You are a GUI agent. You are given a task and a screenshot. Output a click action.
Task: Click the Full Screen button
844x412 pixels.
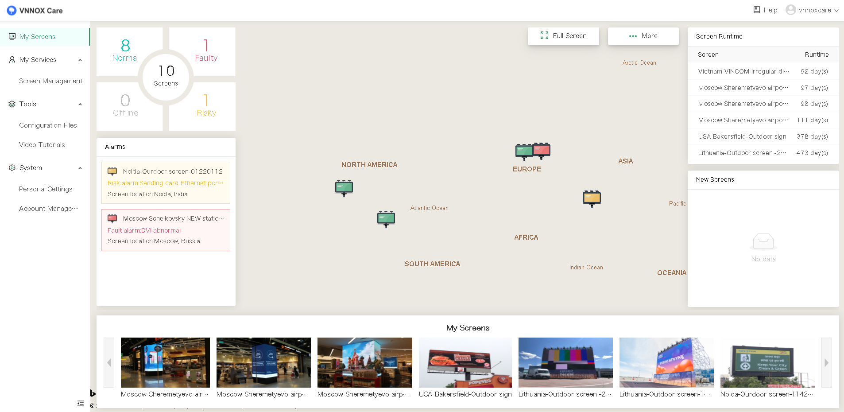click(563, 36)
